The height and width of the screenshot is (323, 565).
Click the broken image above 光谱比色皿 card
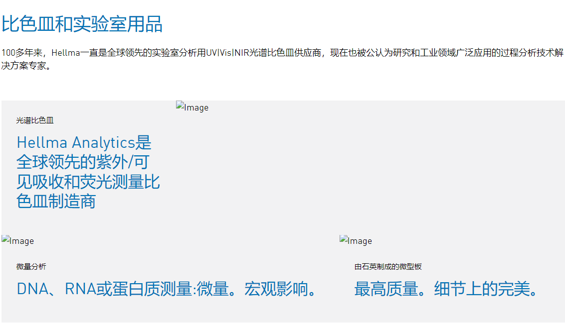pyautogui.click(x=192, y=107)
